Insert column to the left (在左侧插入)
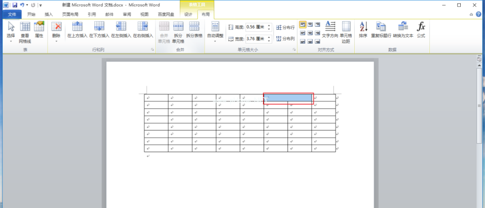 pos(121,27)
